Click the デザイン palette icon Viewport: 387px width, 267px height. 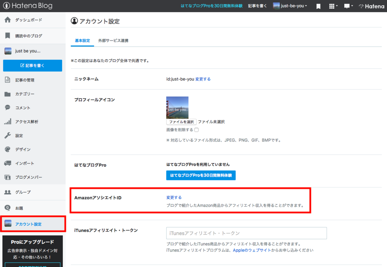(8, 149)
